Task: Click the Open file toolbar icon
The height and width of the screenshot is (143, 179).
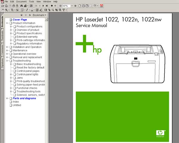Action: [x=3, y=6]
